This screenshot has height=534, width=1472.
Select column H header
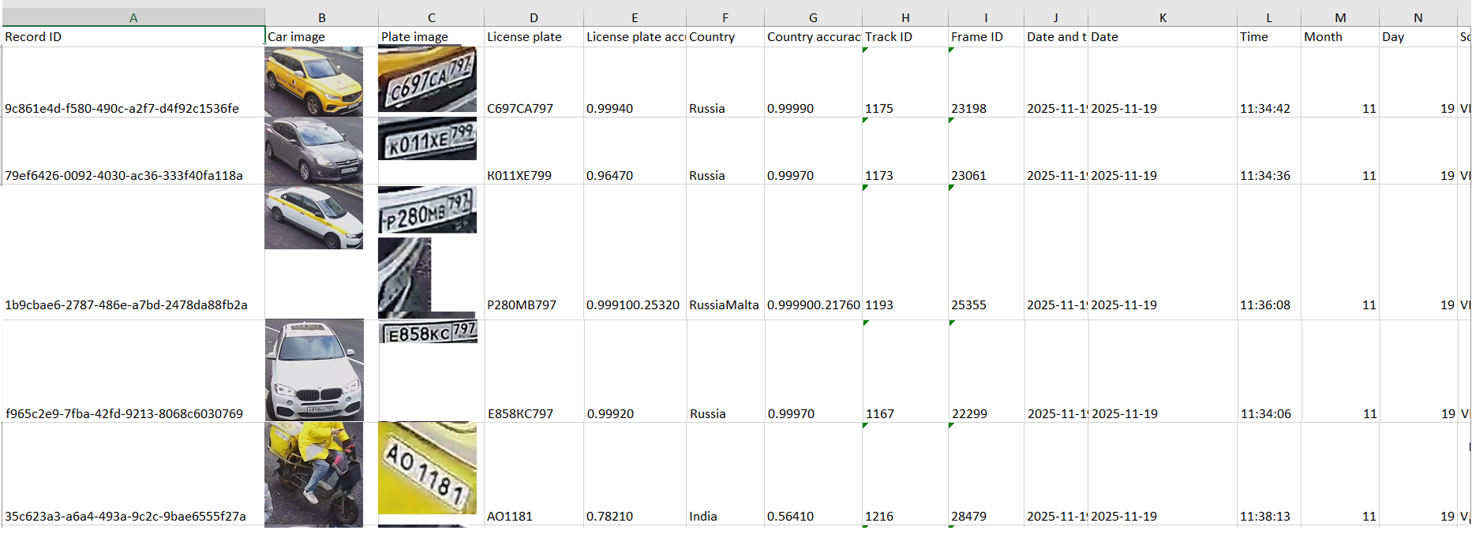tap(905, 17)
